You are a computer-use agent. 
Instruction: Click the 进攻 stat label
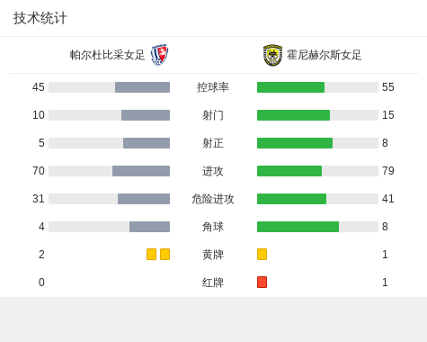pos(213,171)
